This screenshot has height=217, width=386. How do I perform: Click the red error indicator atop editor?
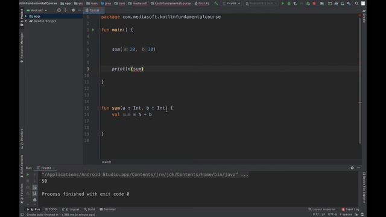tap(359, 15)
